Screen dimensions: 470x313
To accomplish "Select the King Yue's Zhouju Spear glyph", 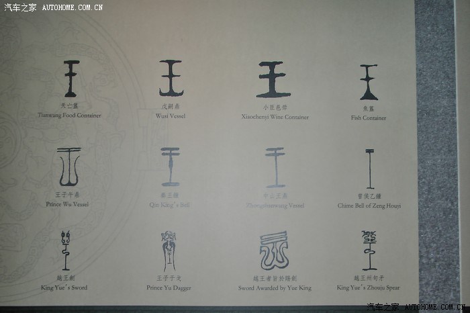I will coord(369,250).
